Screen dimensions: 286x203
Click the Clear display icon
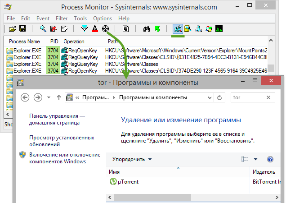click(x=64, y=29)
